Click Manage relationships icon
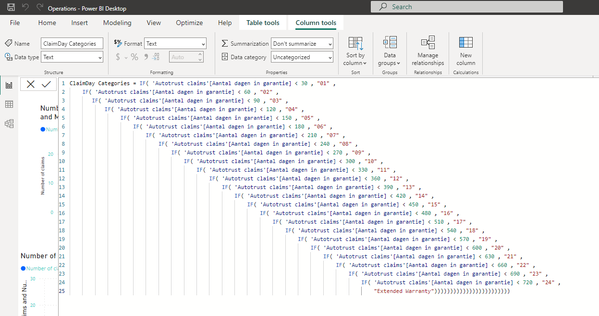 point(428,42)
